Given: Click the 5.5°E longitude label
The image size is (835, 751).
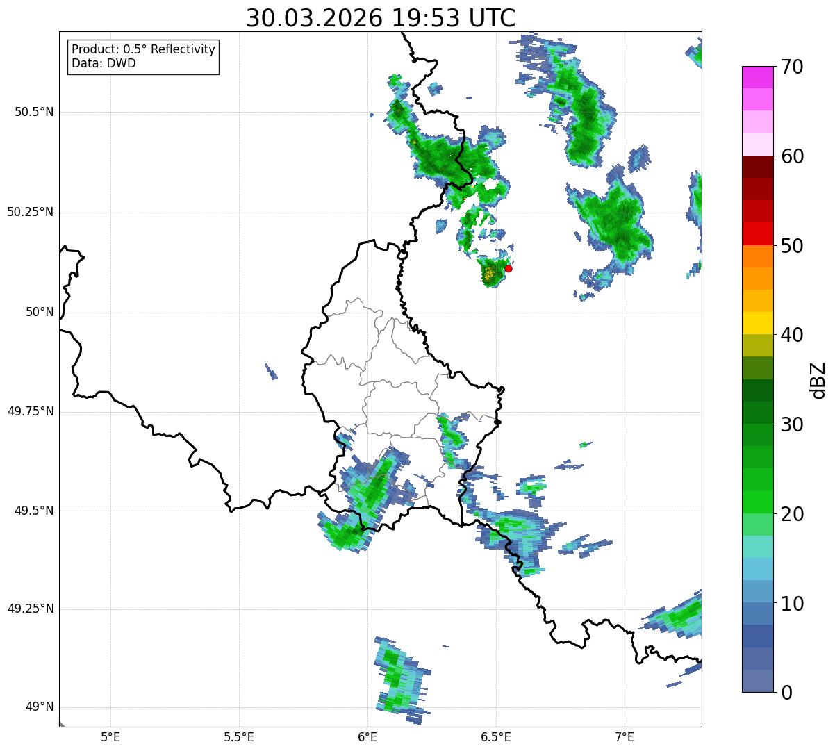Looking at the screenshot, I should click(x=239, y=736).
